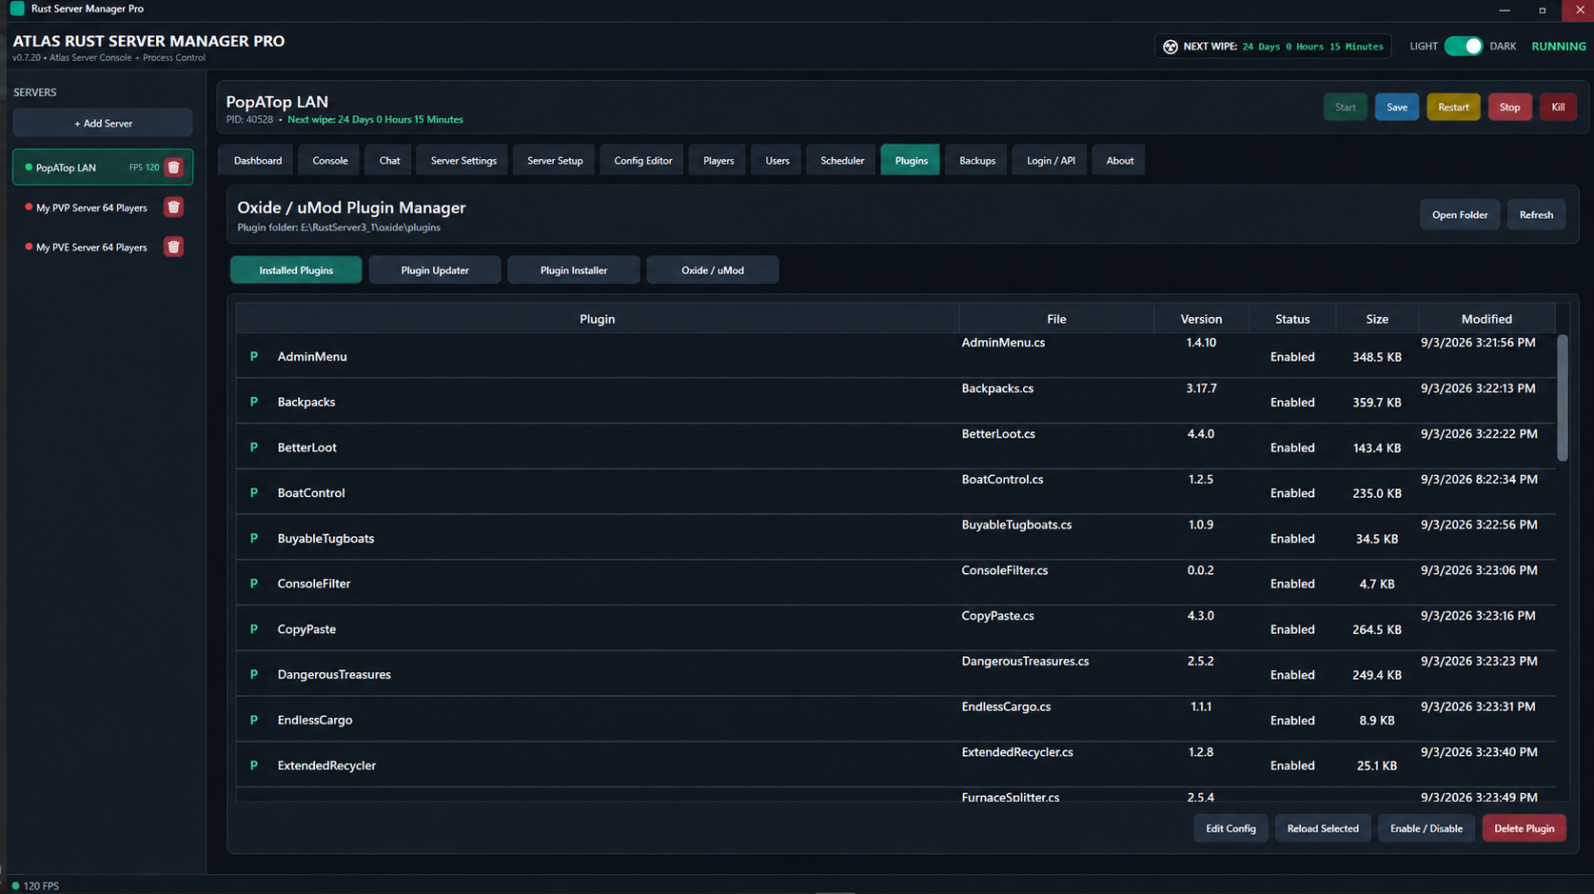The width and height of the screenshot is (1594, 894).
Task: Toggle the Light/Dark theme switch
Action: (1463, 47)
